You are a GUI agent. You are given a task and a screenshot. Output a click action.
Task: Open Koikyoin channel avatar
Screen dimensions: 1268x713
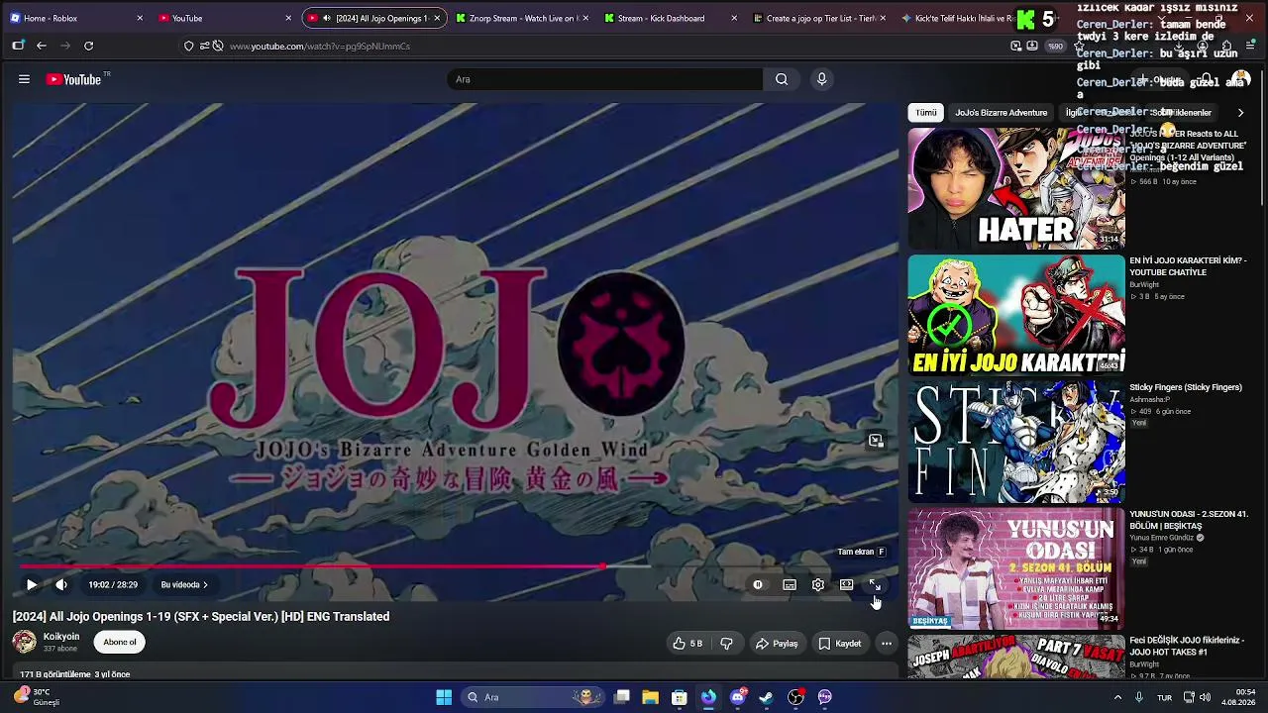tap(24, 642)
